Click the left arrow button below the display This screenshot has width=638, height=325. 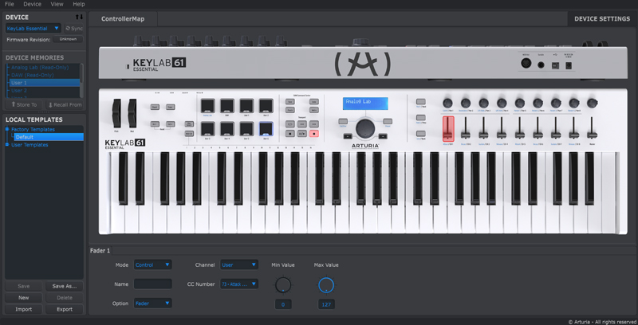click(347, 136)
